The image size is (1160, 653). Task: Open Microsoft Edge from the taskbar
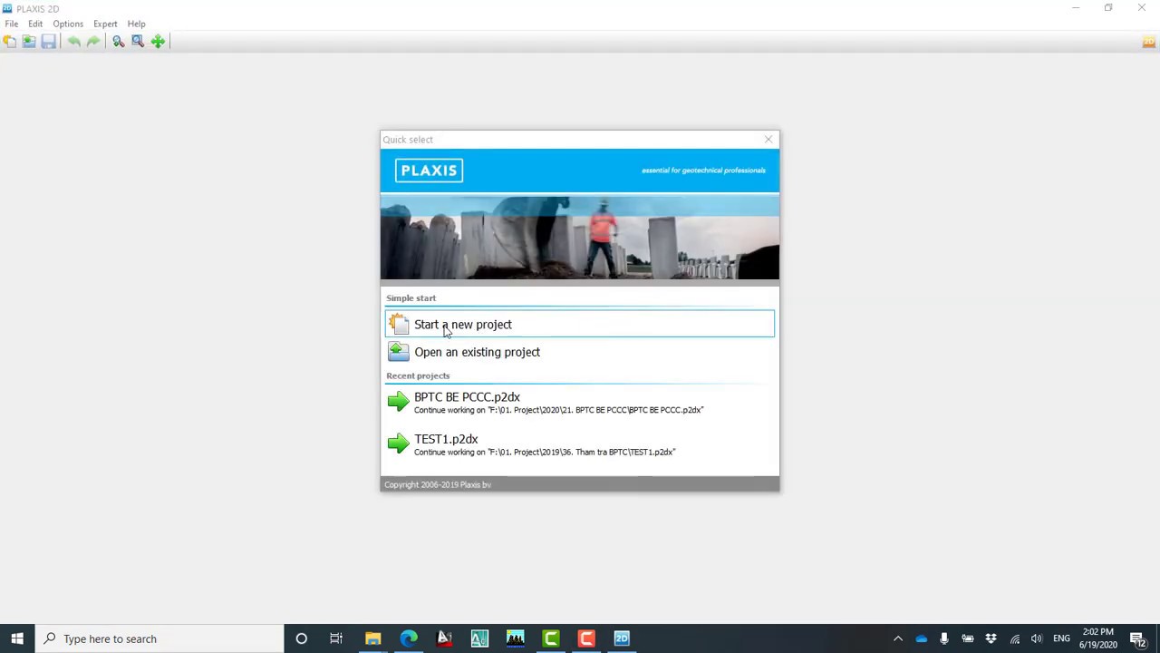[409, 638]
